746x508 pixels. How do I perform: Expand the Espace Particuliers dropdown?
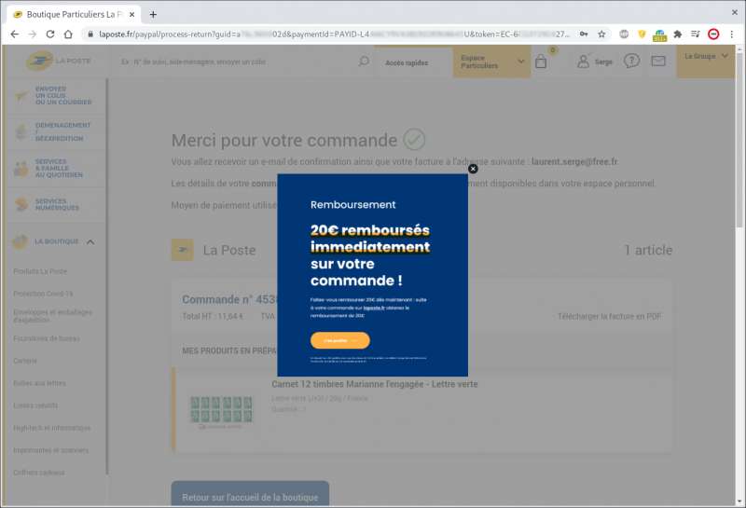point(491,62)
